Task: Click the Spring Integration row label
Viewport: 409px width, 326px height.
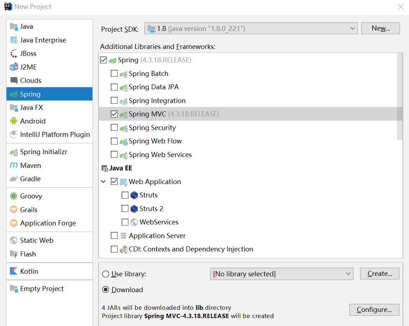Action: pyautogui.click(x=157, y=101)
